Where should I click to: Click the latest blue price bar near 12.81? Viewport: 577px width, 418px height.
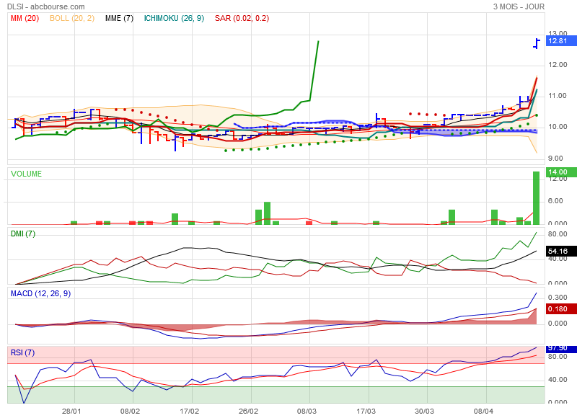pos(537,43)
